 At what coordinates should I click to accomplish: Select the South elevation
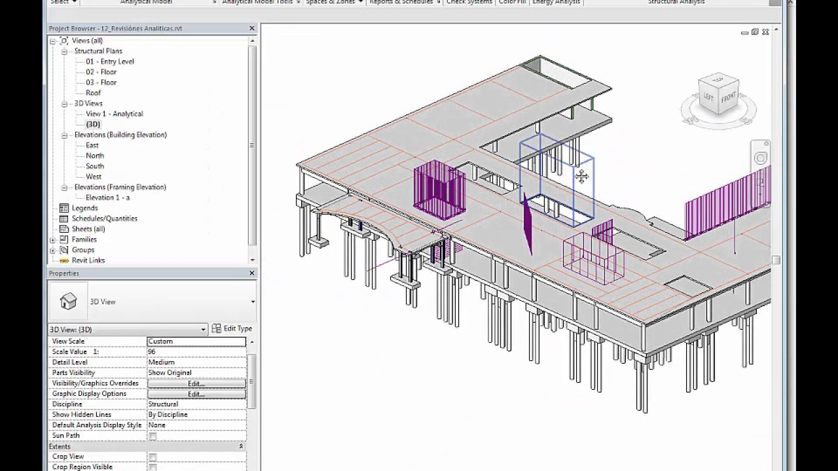click(x=94, y=166)
